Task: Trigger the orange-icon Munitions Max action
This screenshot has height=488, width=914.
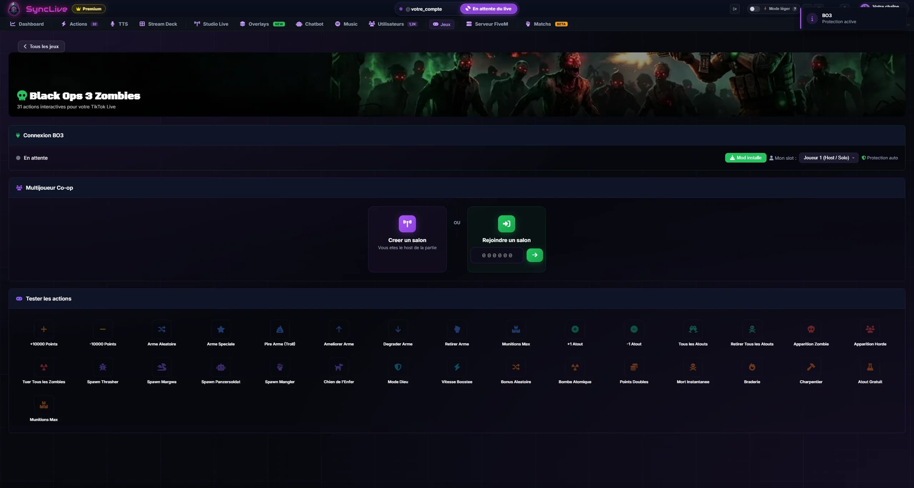Action: pos(44,405)
